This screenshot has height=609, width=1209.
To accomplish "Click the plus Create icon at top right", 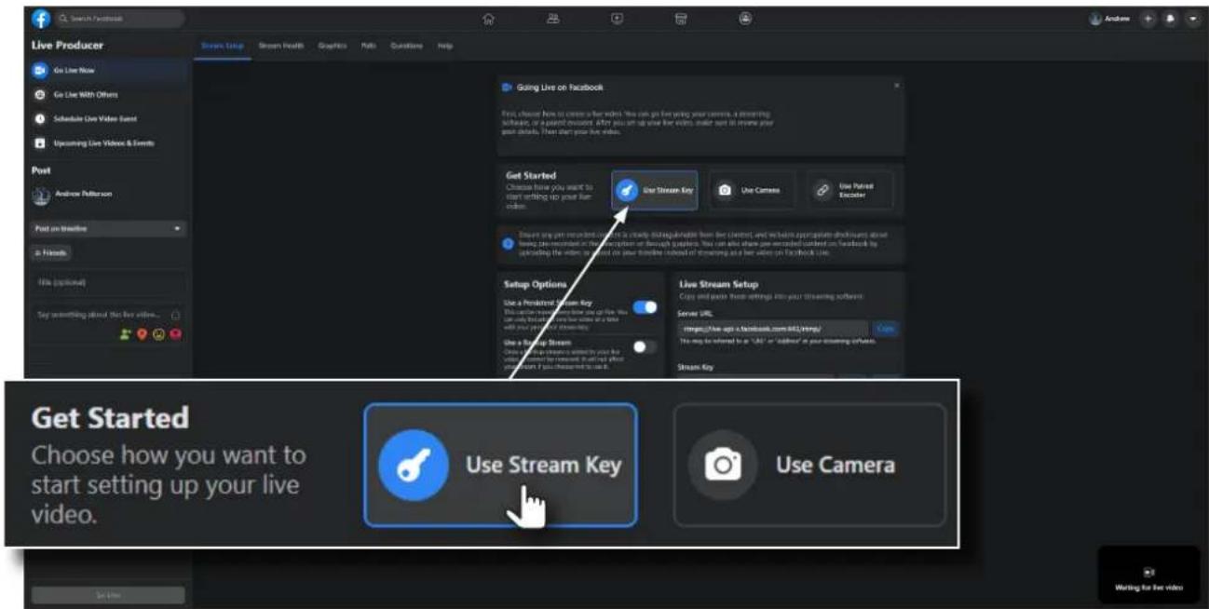I will pos(1148,19).
